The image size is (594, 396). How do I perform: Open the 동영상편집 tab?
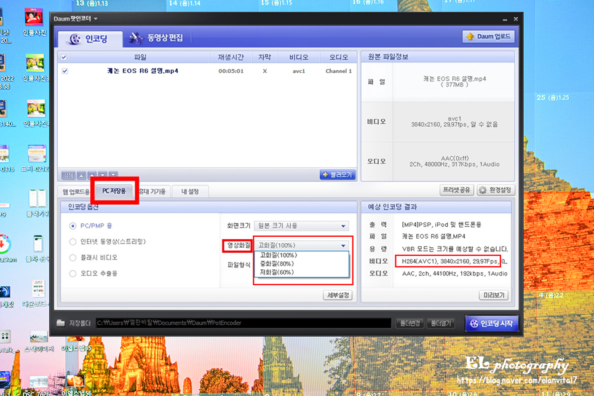click(x=156, y=38)
